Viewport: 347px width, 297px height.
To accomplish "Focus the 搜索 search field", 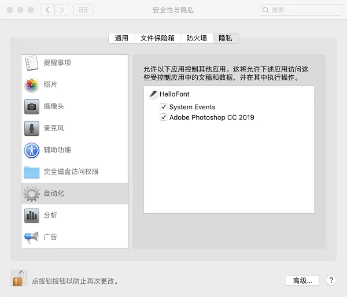I will pos(301,10).
